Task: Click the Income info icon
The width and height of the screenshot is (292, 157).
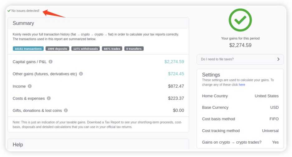Action: pyautogui.click(x=30, y=86)
